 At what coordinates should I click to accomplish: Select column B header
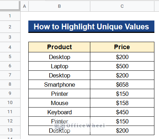[59, 6]
